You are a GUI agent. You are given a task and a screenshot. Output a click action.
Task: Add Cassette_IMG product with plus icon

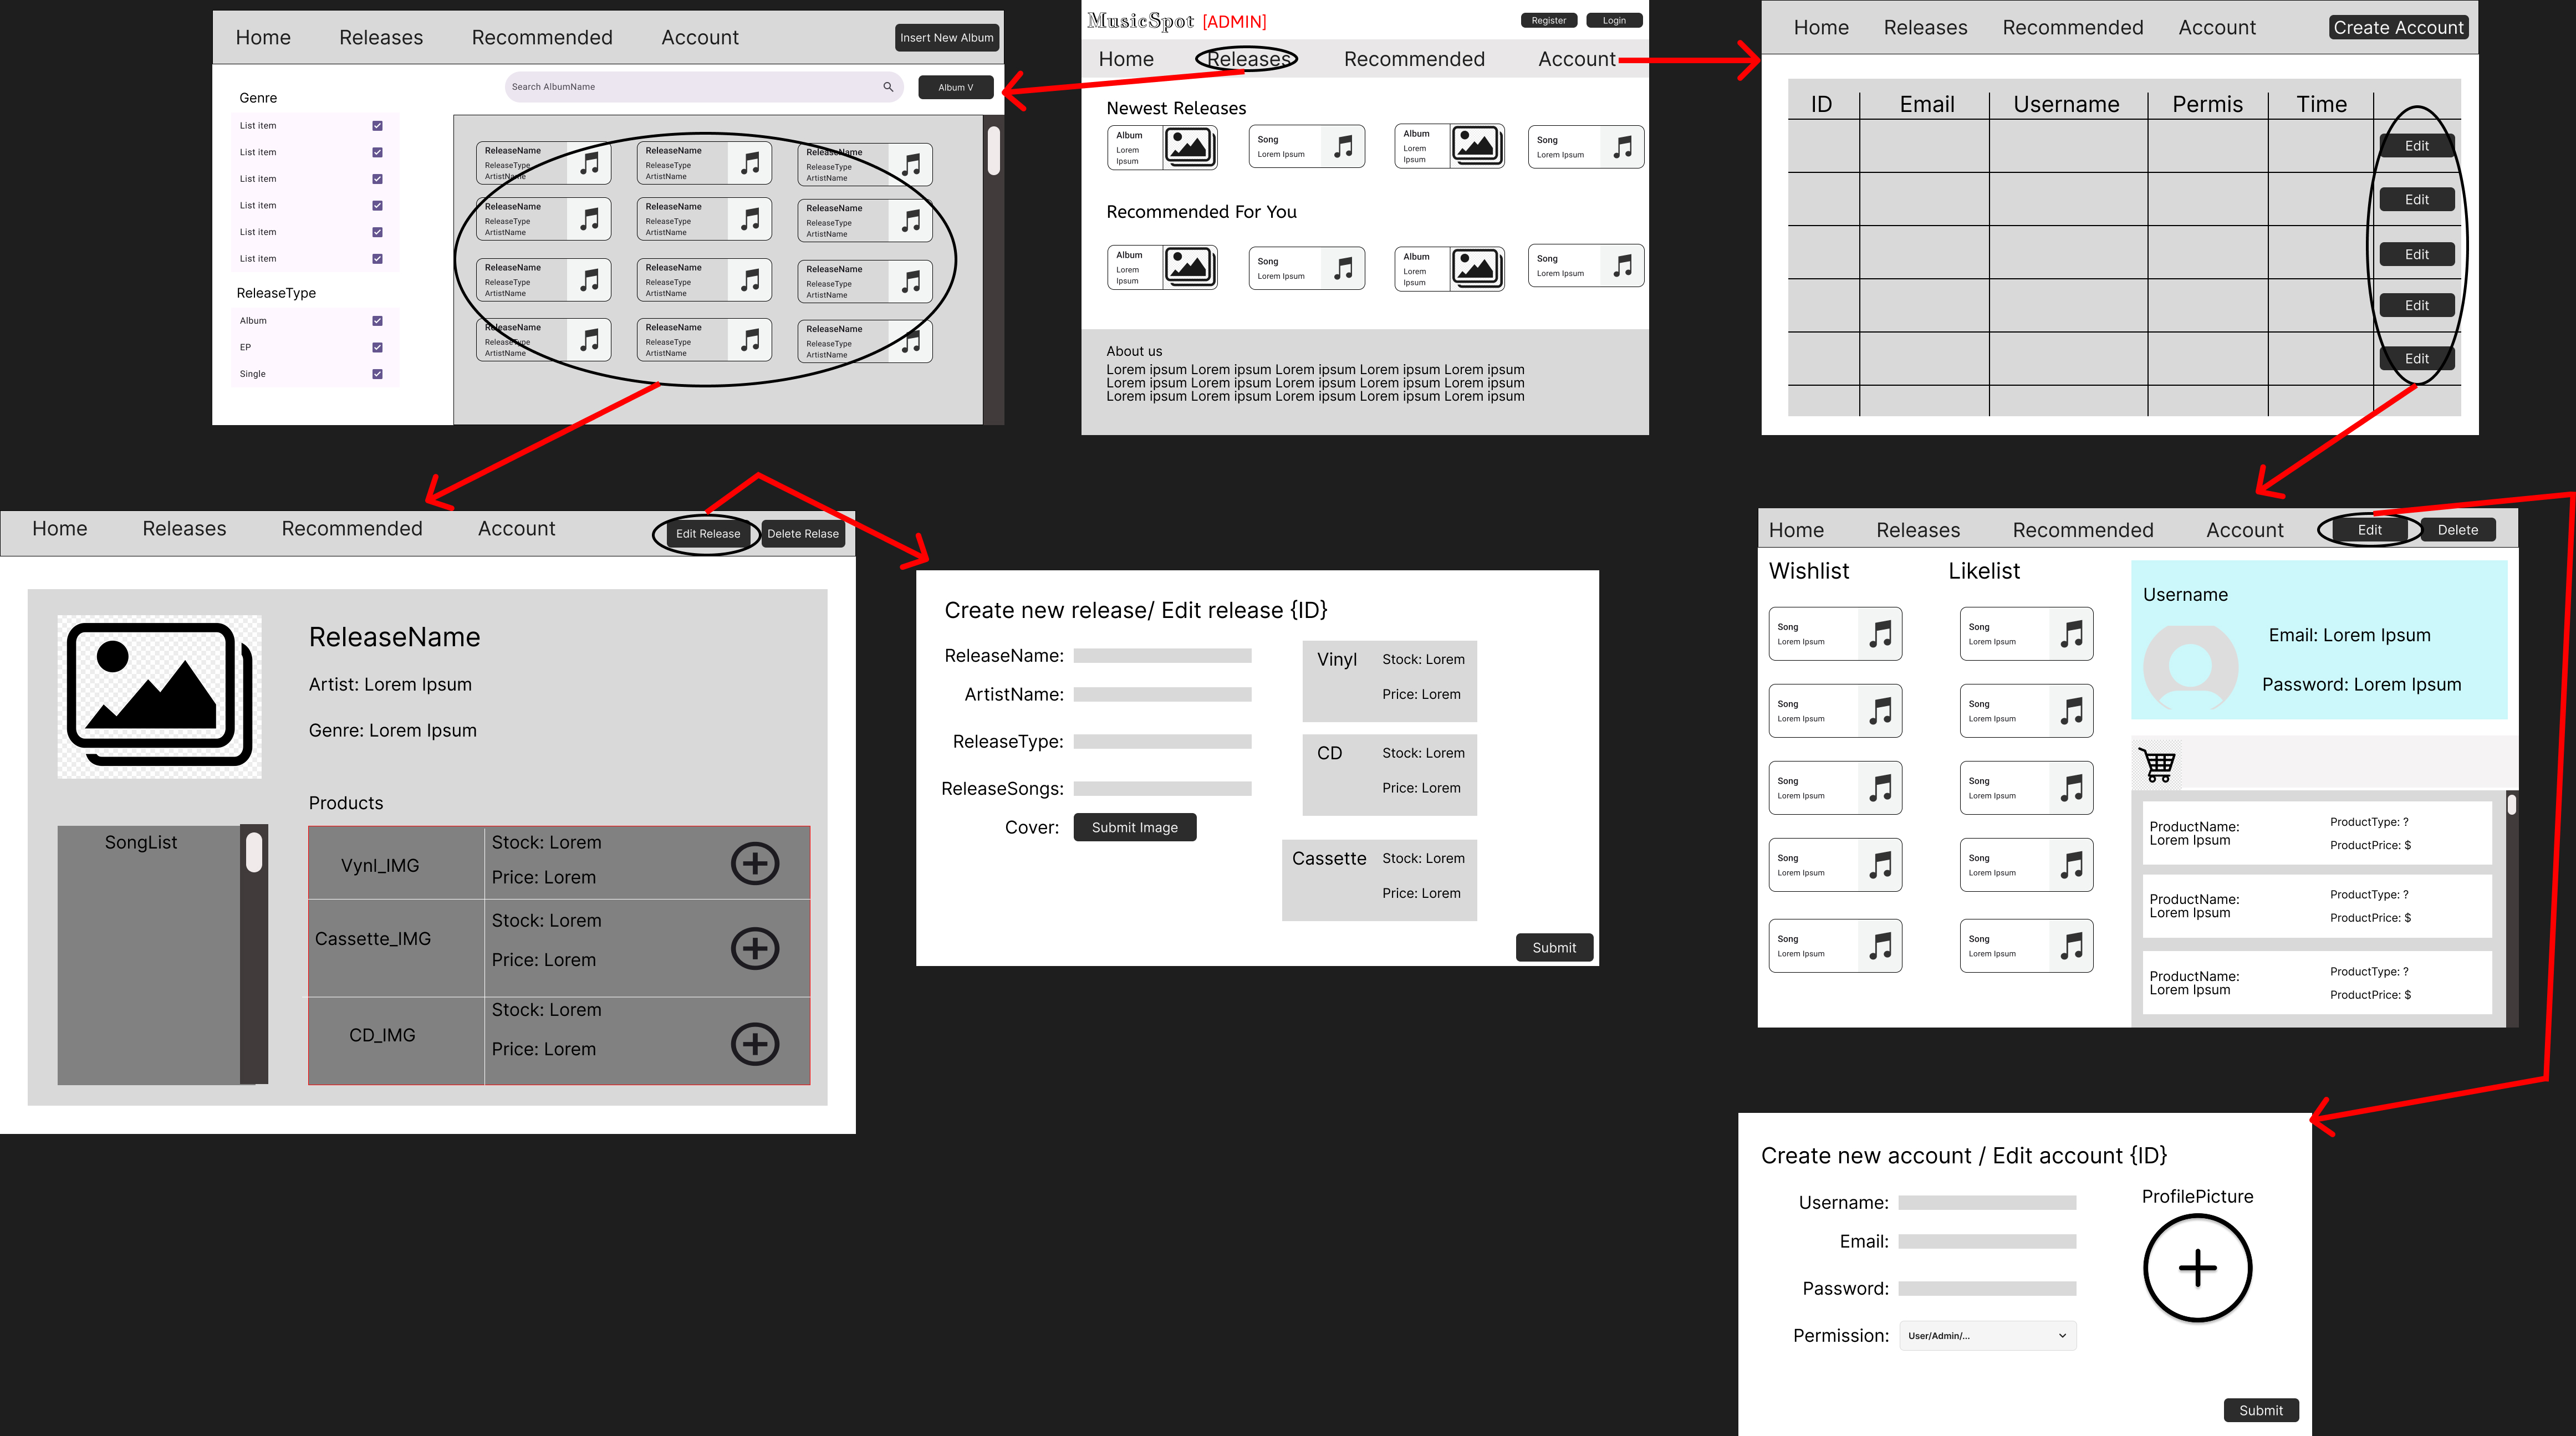pos(755,948)
